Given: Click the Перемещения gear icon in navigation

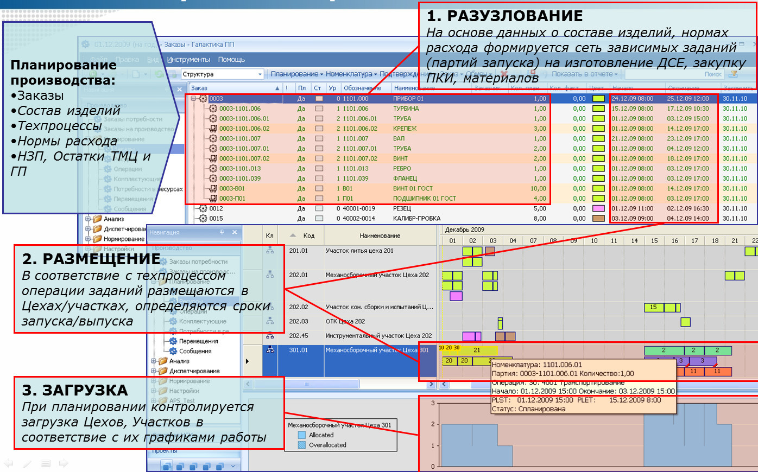Looking at the screenshot, I should (x=173, y=341).
